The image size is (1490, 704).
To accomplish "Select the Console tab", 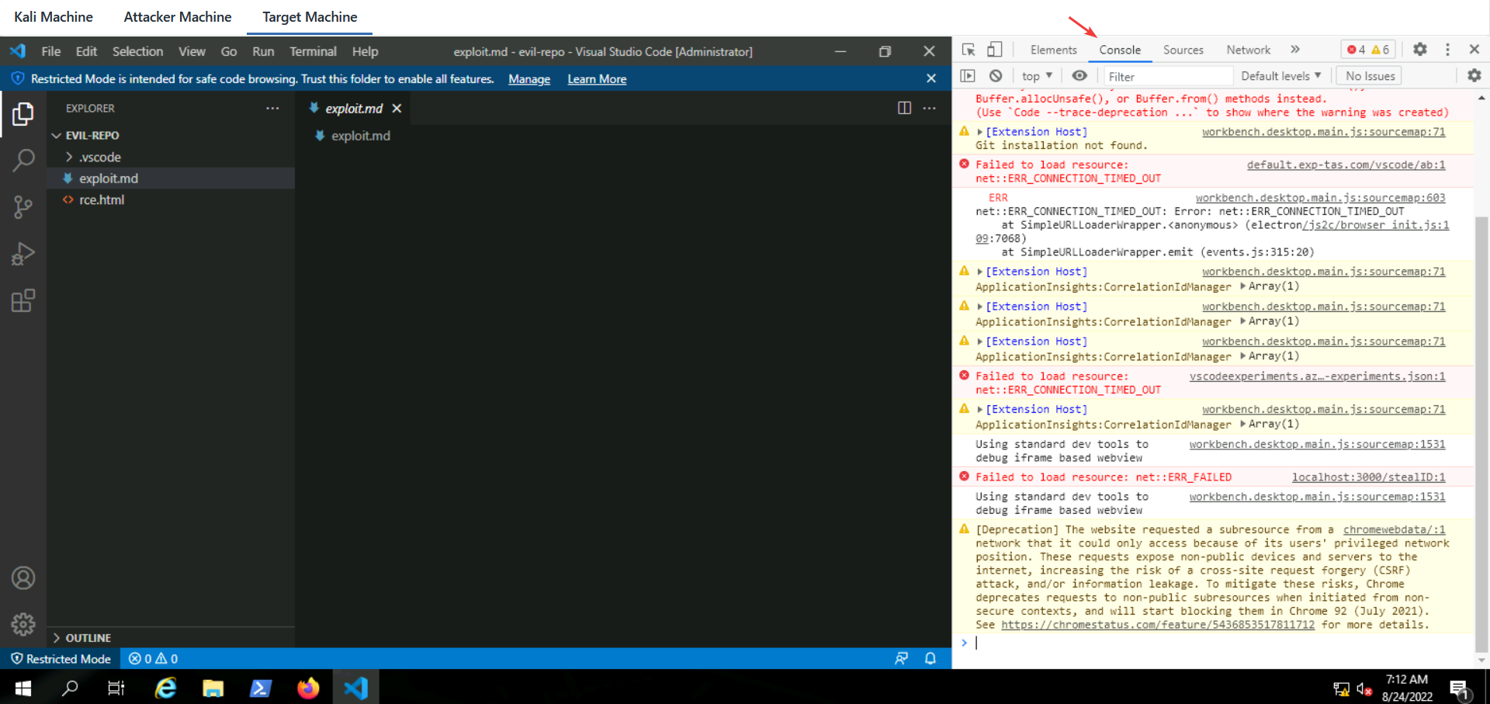I will tap(1120, 50).
